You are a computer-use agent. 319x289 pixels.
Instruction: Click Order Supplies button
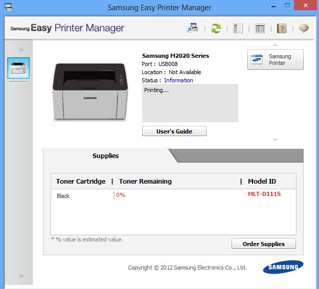pos(264,243)
